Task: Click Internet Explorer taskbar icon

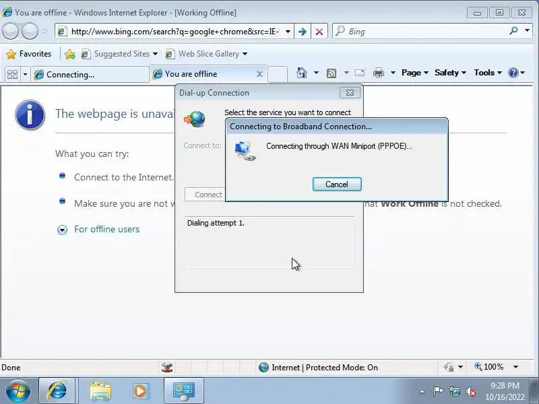Action: coord(57,391)
